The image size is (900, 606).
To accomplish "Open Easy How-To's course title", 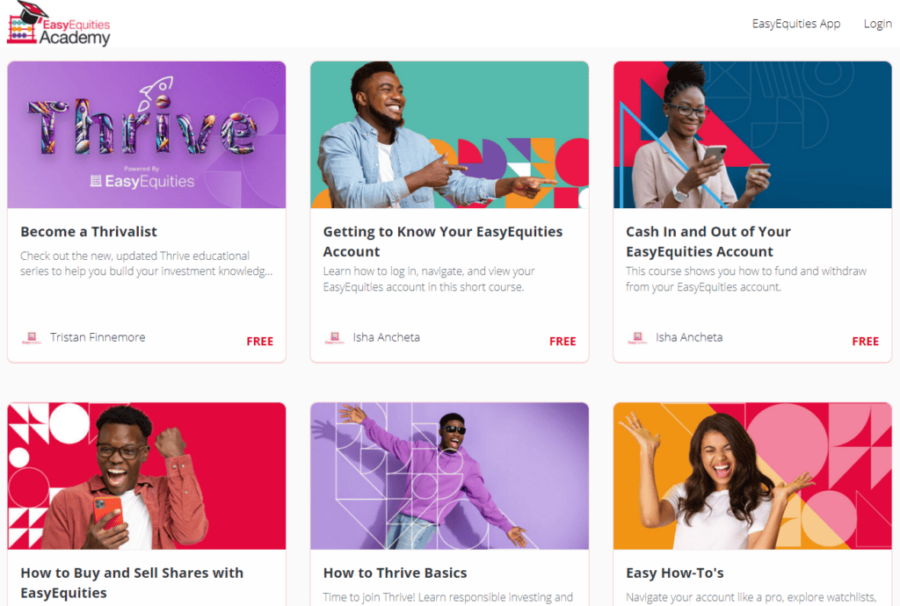I will point(675,573).
